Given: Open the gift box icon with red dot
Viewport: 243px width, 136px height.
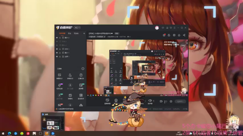Looking at the screenshot, I should point(164,35).
